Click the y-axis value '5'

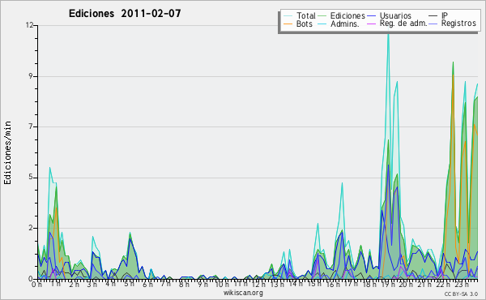[32, 177]
